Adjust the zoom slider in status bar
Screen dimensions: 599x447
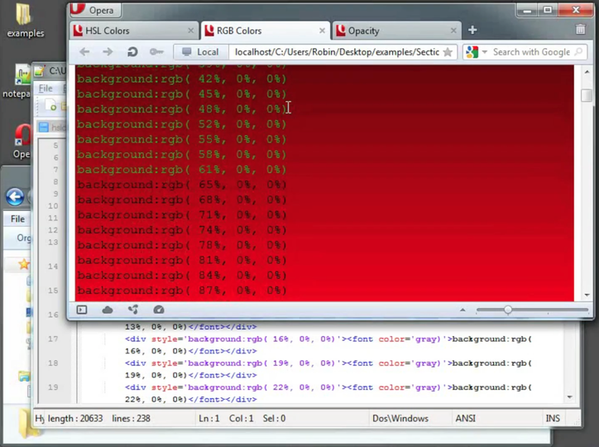pyautogui.click(x=508, y=310)
